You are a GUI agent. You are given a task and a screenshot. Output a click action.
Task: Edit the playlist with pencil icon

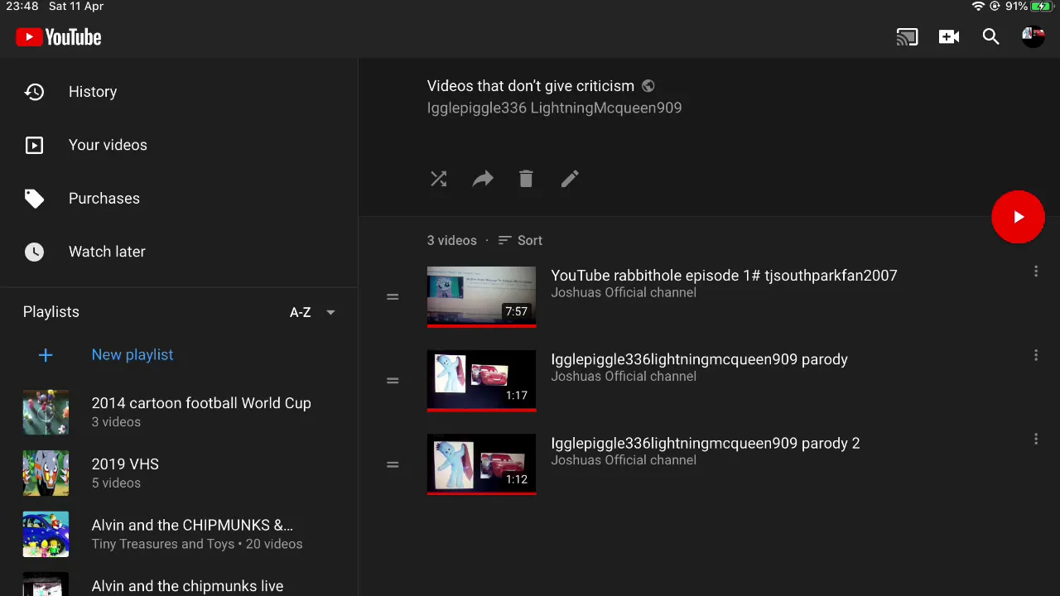pos(570,179)
